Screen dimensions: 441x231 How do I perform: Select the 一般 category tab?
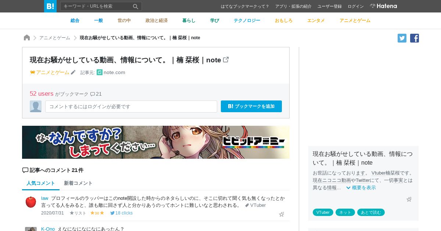(98, 21)
